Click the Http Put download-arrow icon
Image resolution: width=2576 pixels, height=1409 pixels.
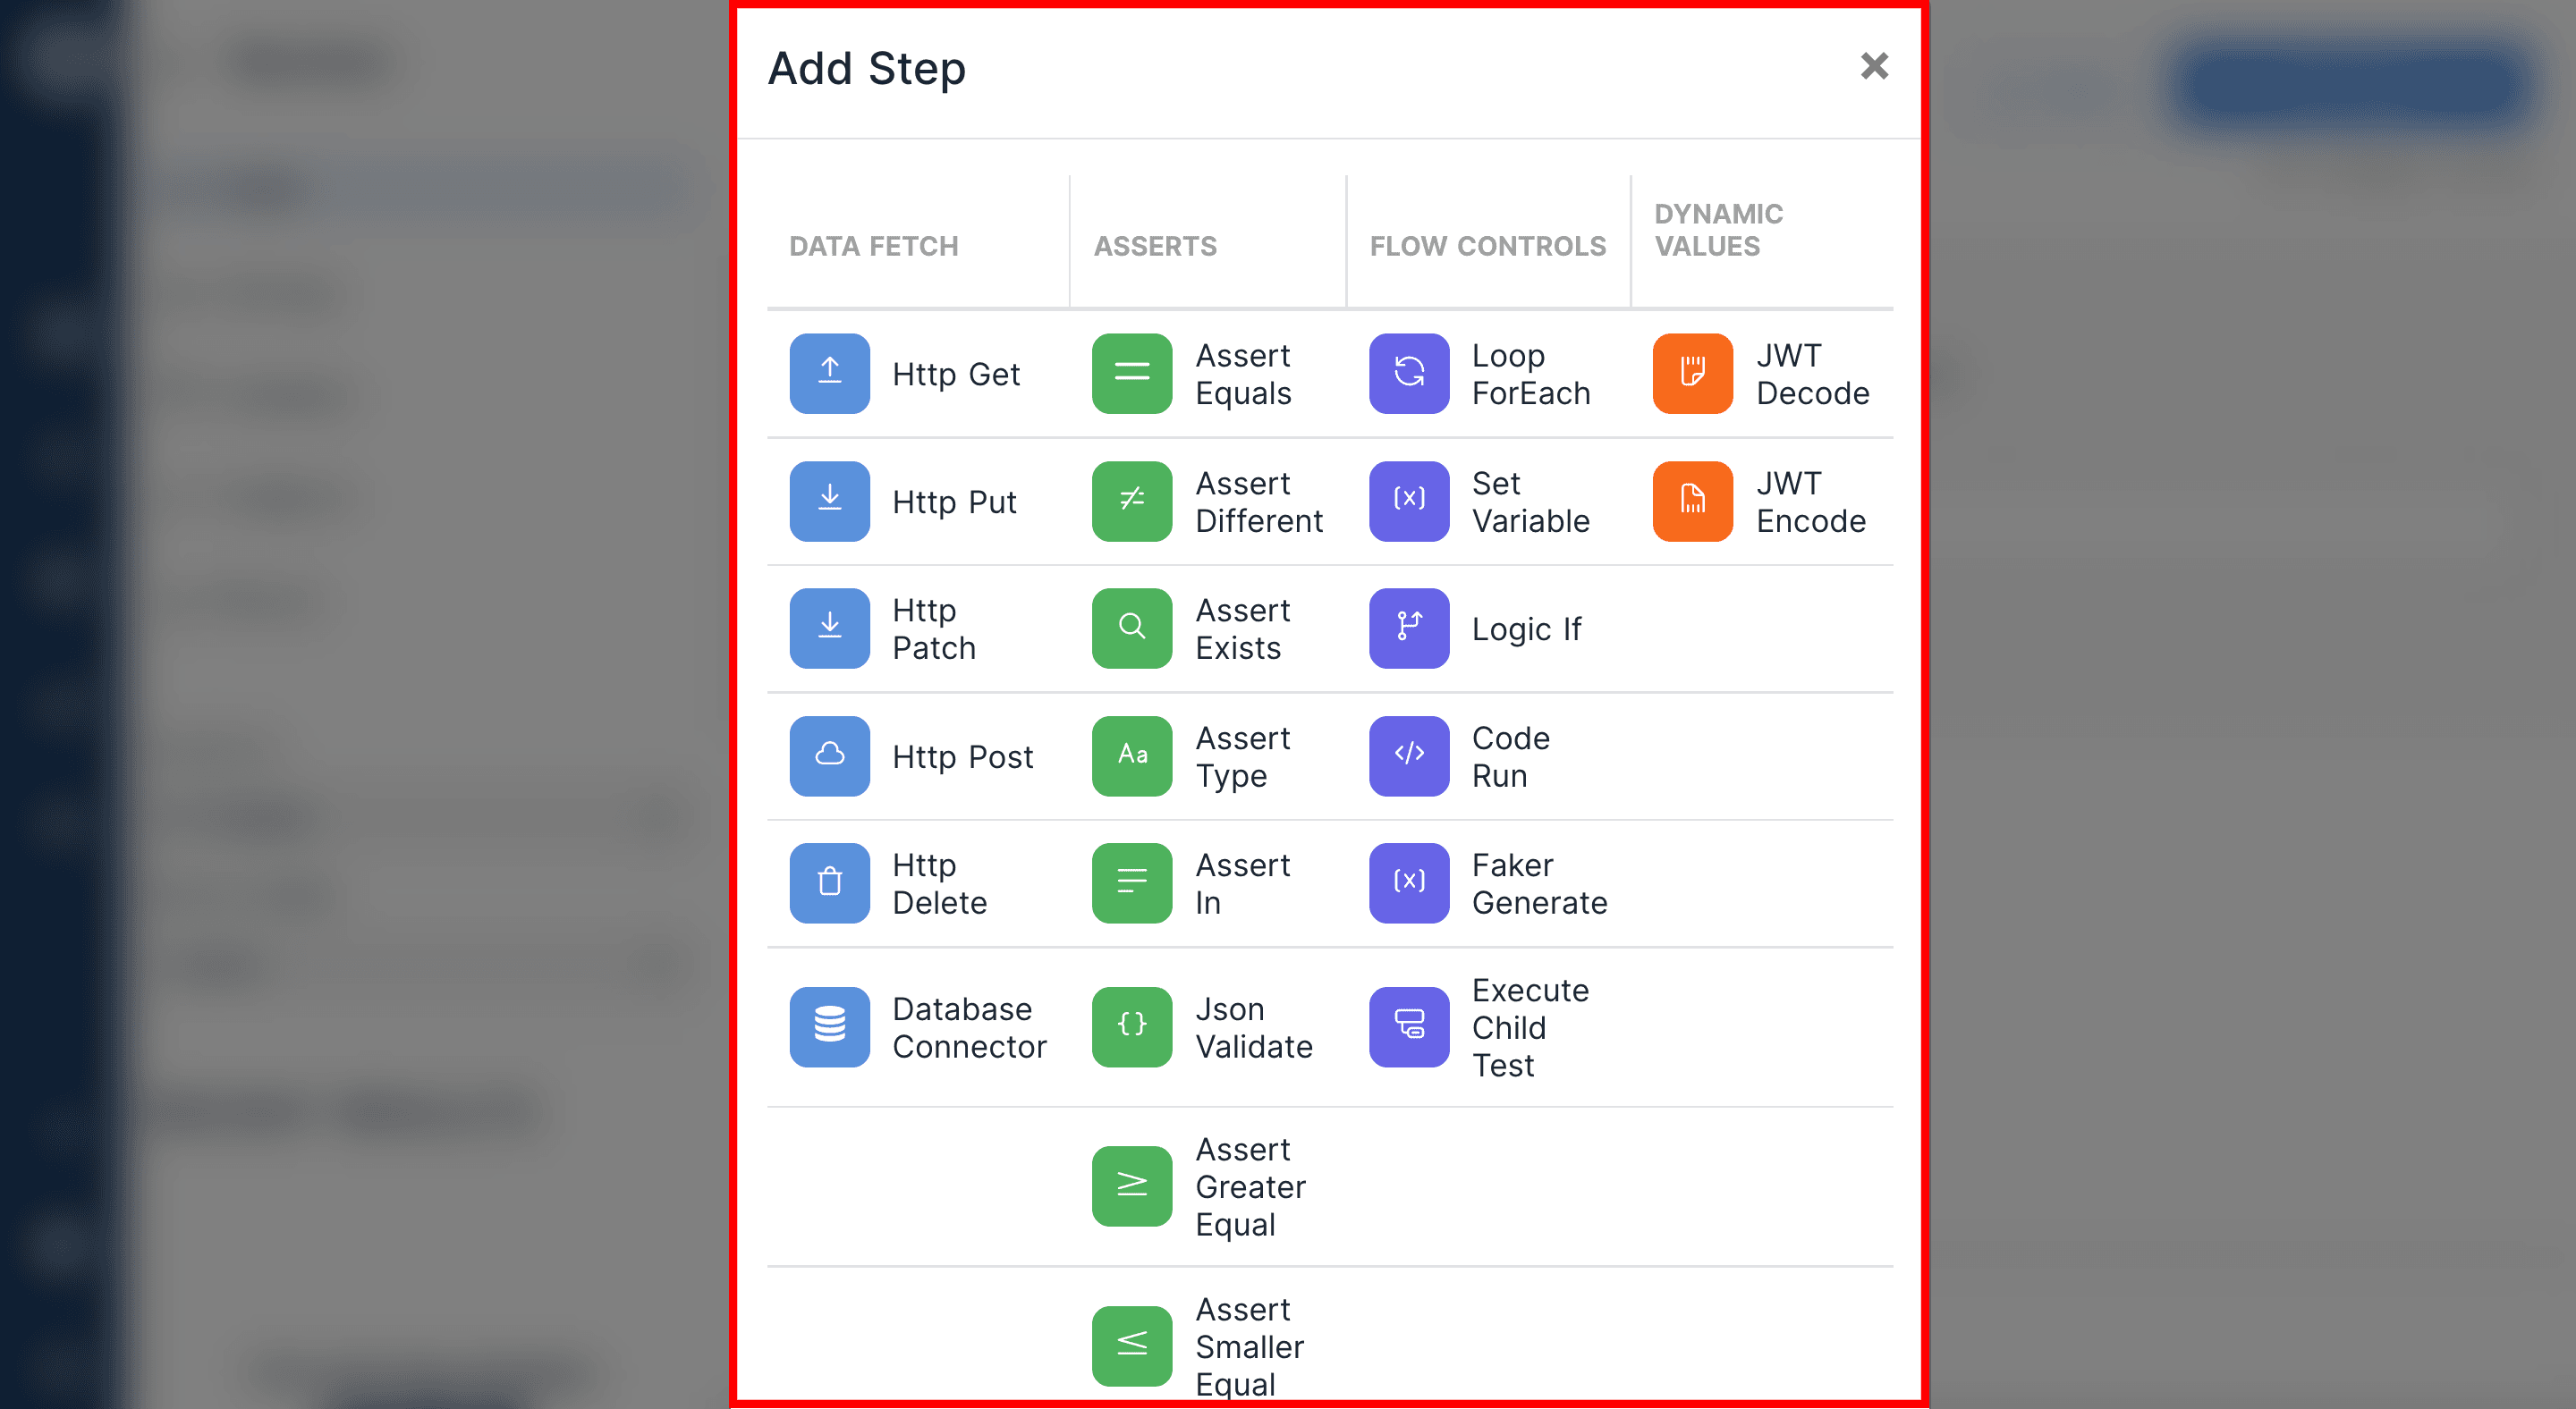coord(829,501)
